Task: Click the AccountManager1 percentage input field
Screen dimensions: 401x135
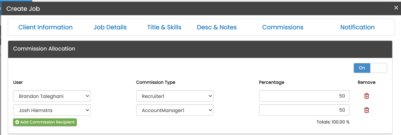Action: coord(304,110)
